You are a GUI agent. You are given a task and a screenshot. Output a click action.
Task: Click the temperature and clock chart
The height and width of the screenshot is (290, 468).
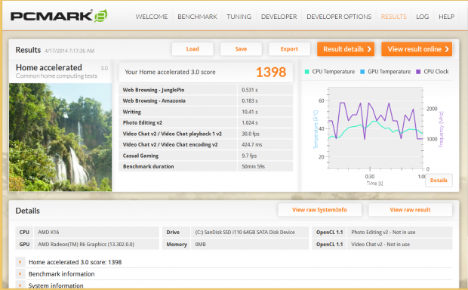point(375,128)
